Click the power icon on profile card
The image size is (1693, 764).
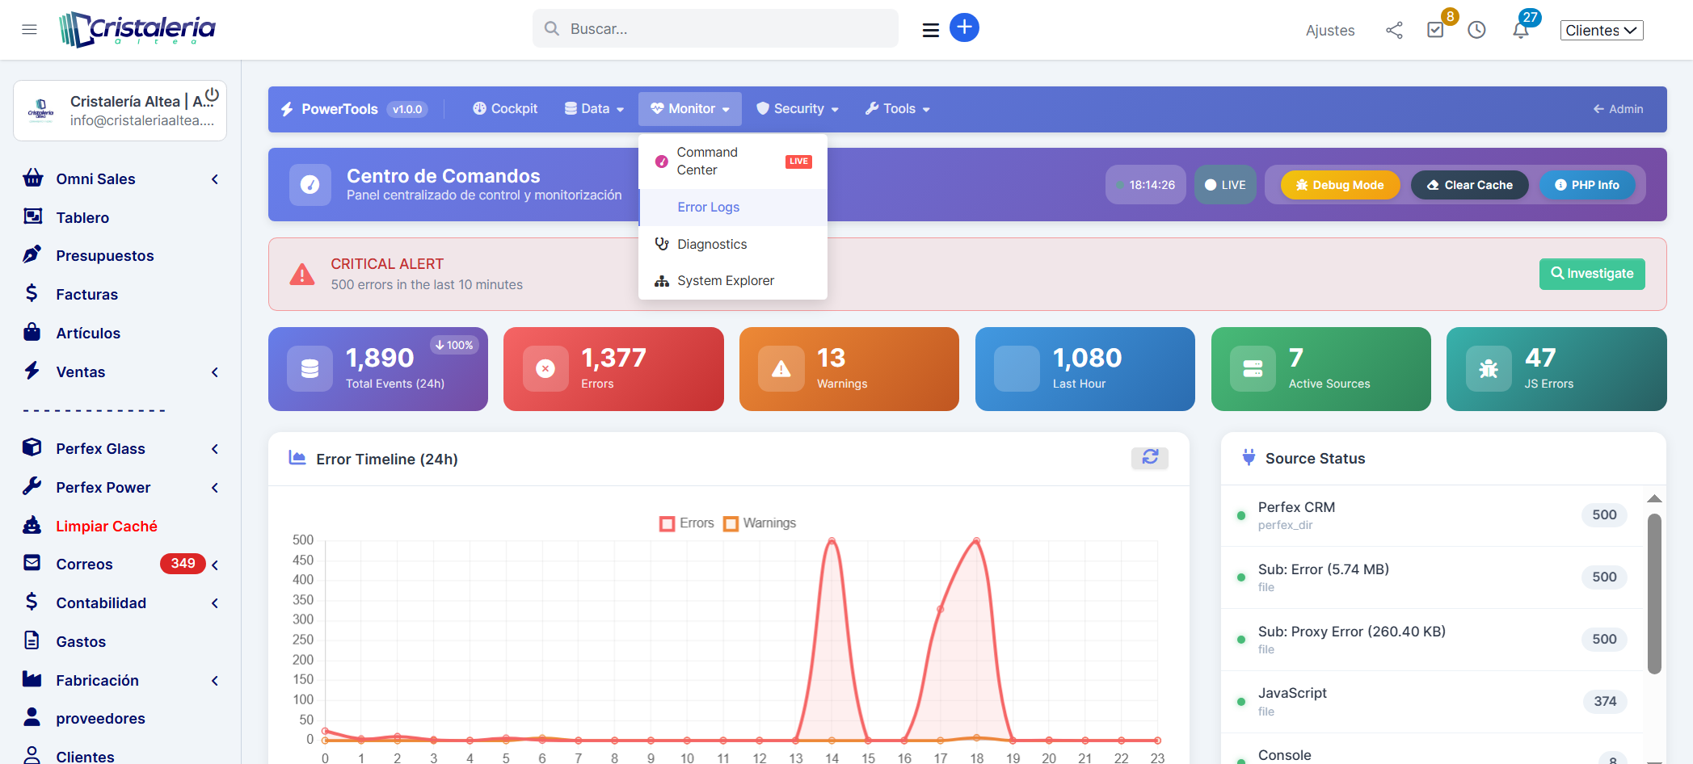(212, 94)
